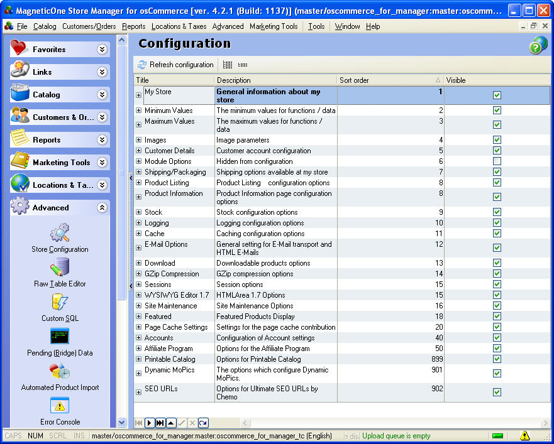Image resolution: width=554 pixels, height=444 pixels.
Task: Click the Catalog folder icon
Action: tap(19, 92)
